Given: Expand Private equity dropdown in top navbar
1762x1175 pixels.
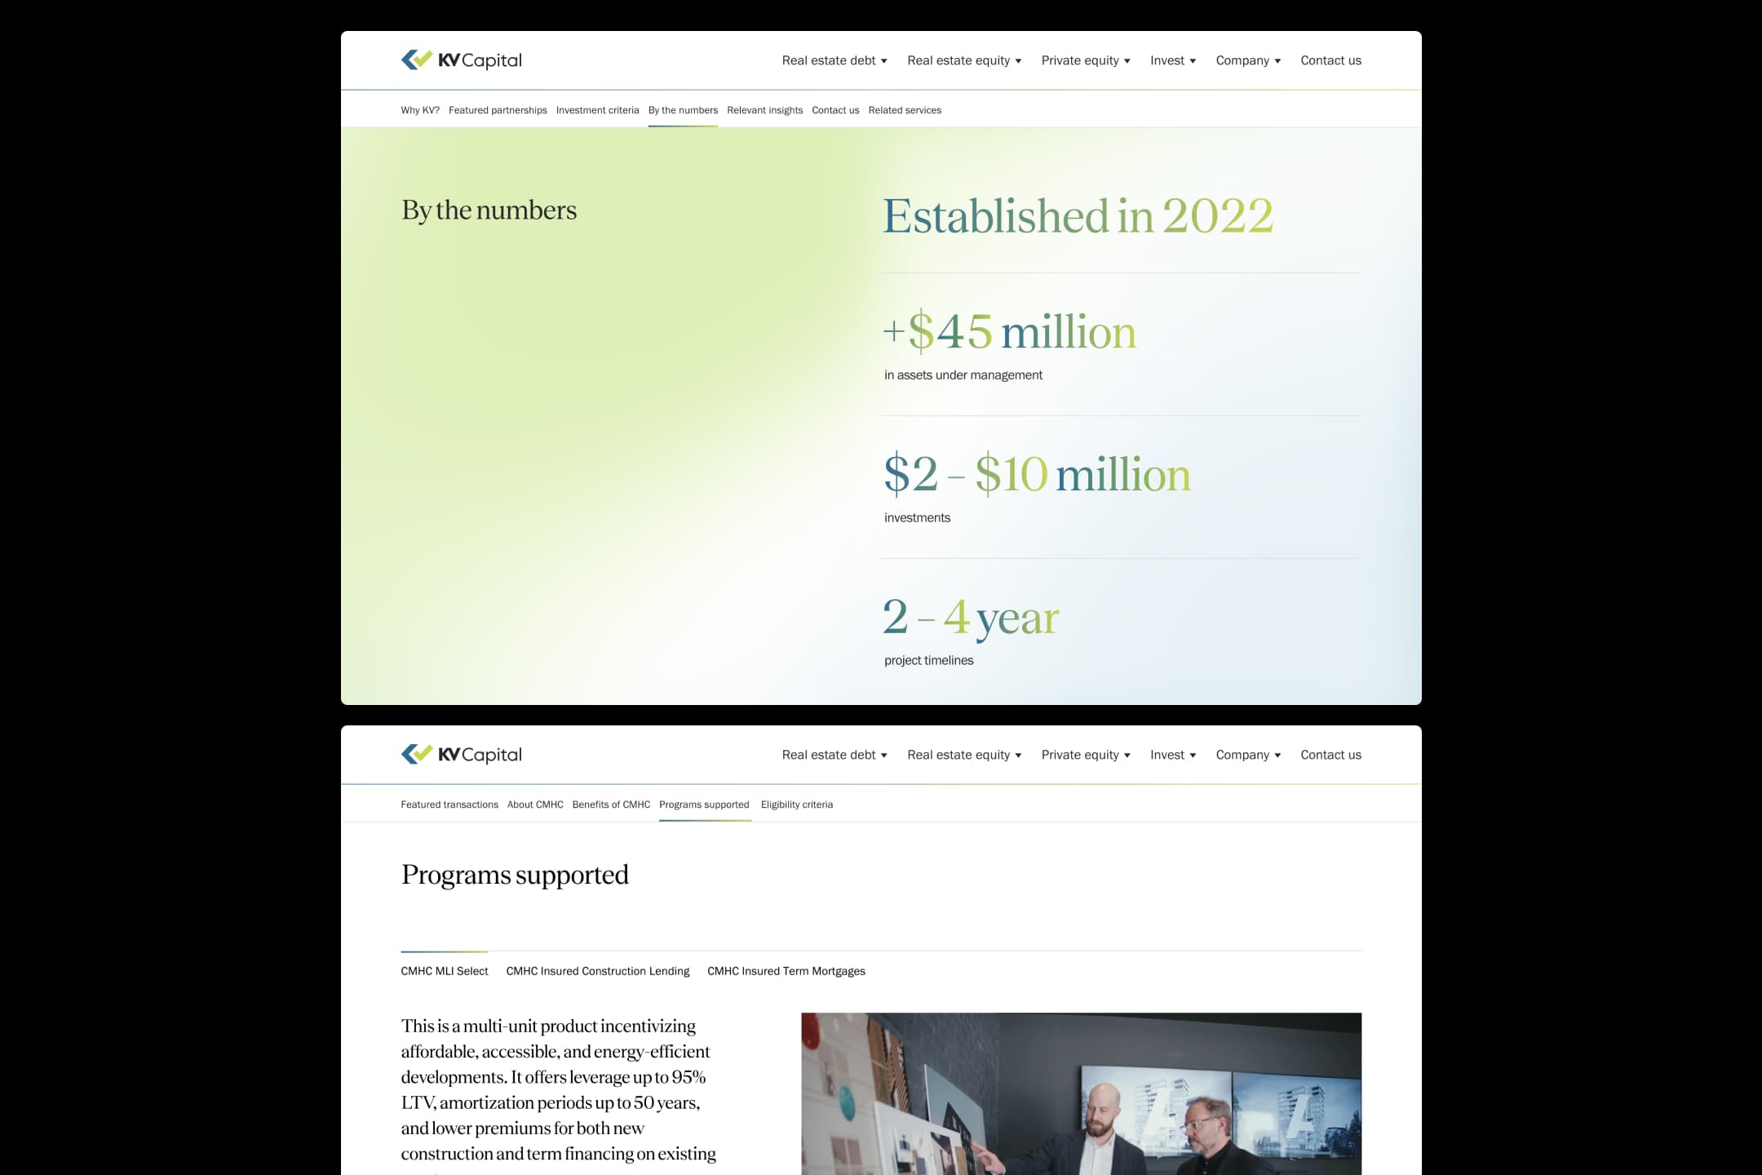Looking at the screenshot, I should [x=1085, y=60].
